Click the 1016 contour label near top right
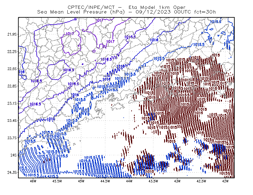 [x=154, y=40]
